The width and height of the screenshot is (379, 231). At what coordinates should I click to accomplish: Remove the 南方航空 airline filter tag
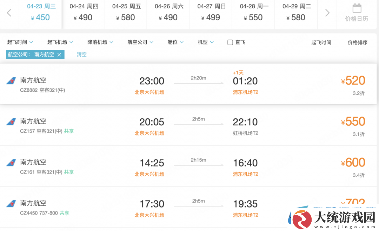click(x=59, y=55)
